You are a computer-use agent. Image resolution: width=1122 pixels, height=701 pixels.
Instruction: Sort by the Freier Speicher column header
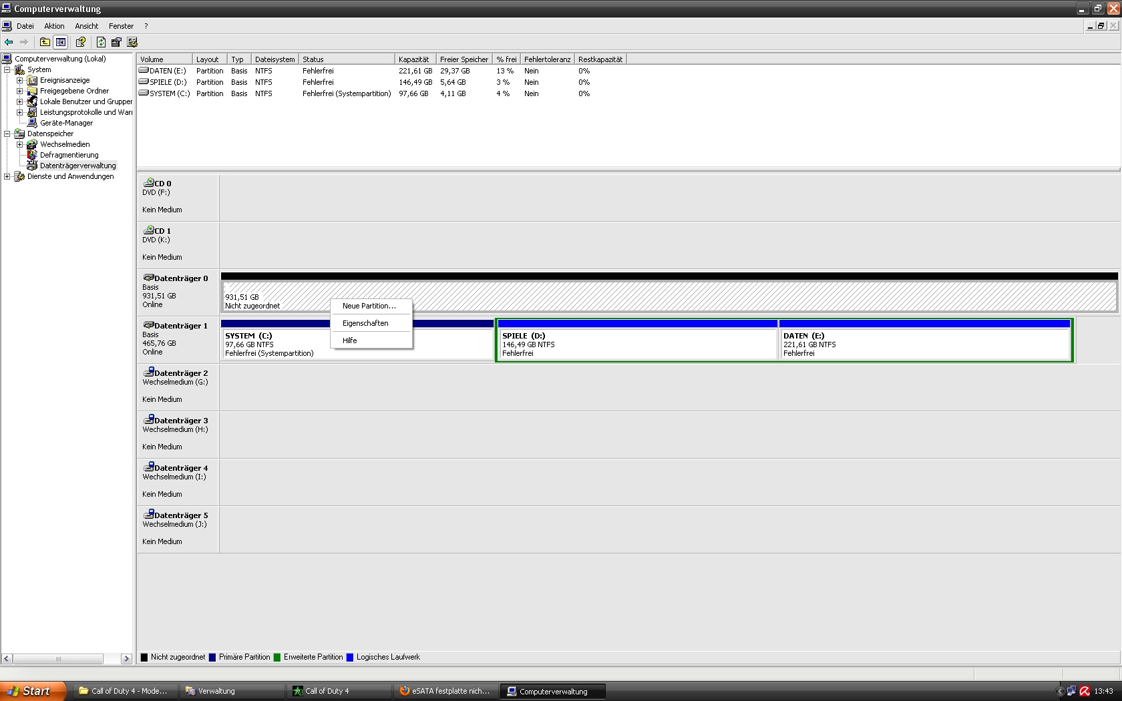[464, 59]
